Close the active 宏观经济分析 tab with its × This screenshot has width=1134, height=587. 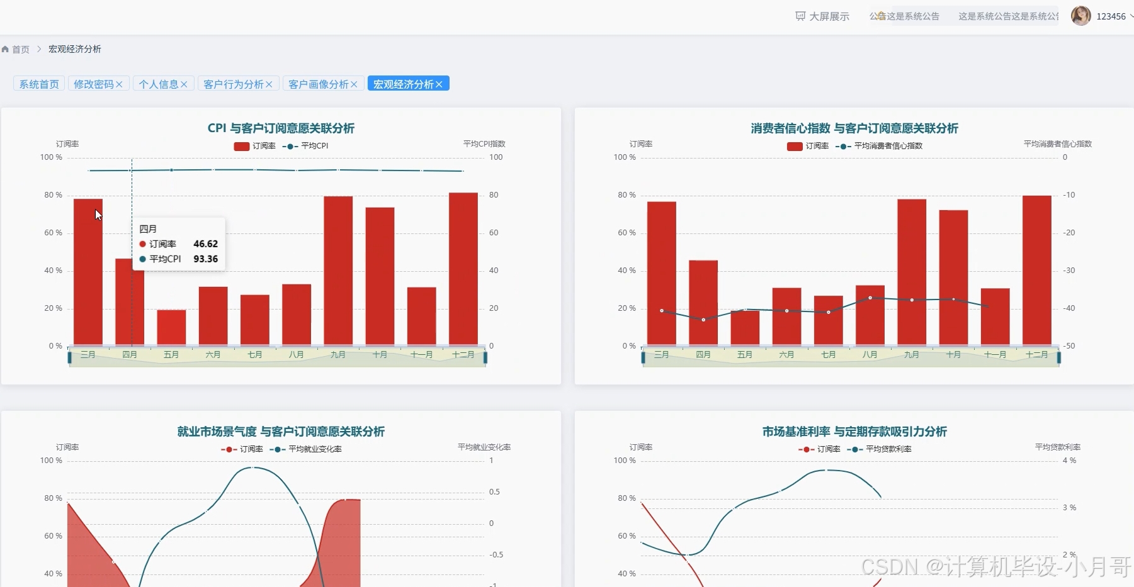pyautogui.click(x=439, y=84)
